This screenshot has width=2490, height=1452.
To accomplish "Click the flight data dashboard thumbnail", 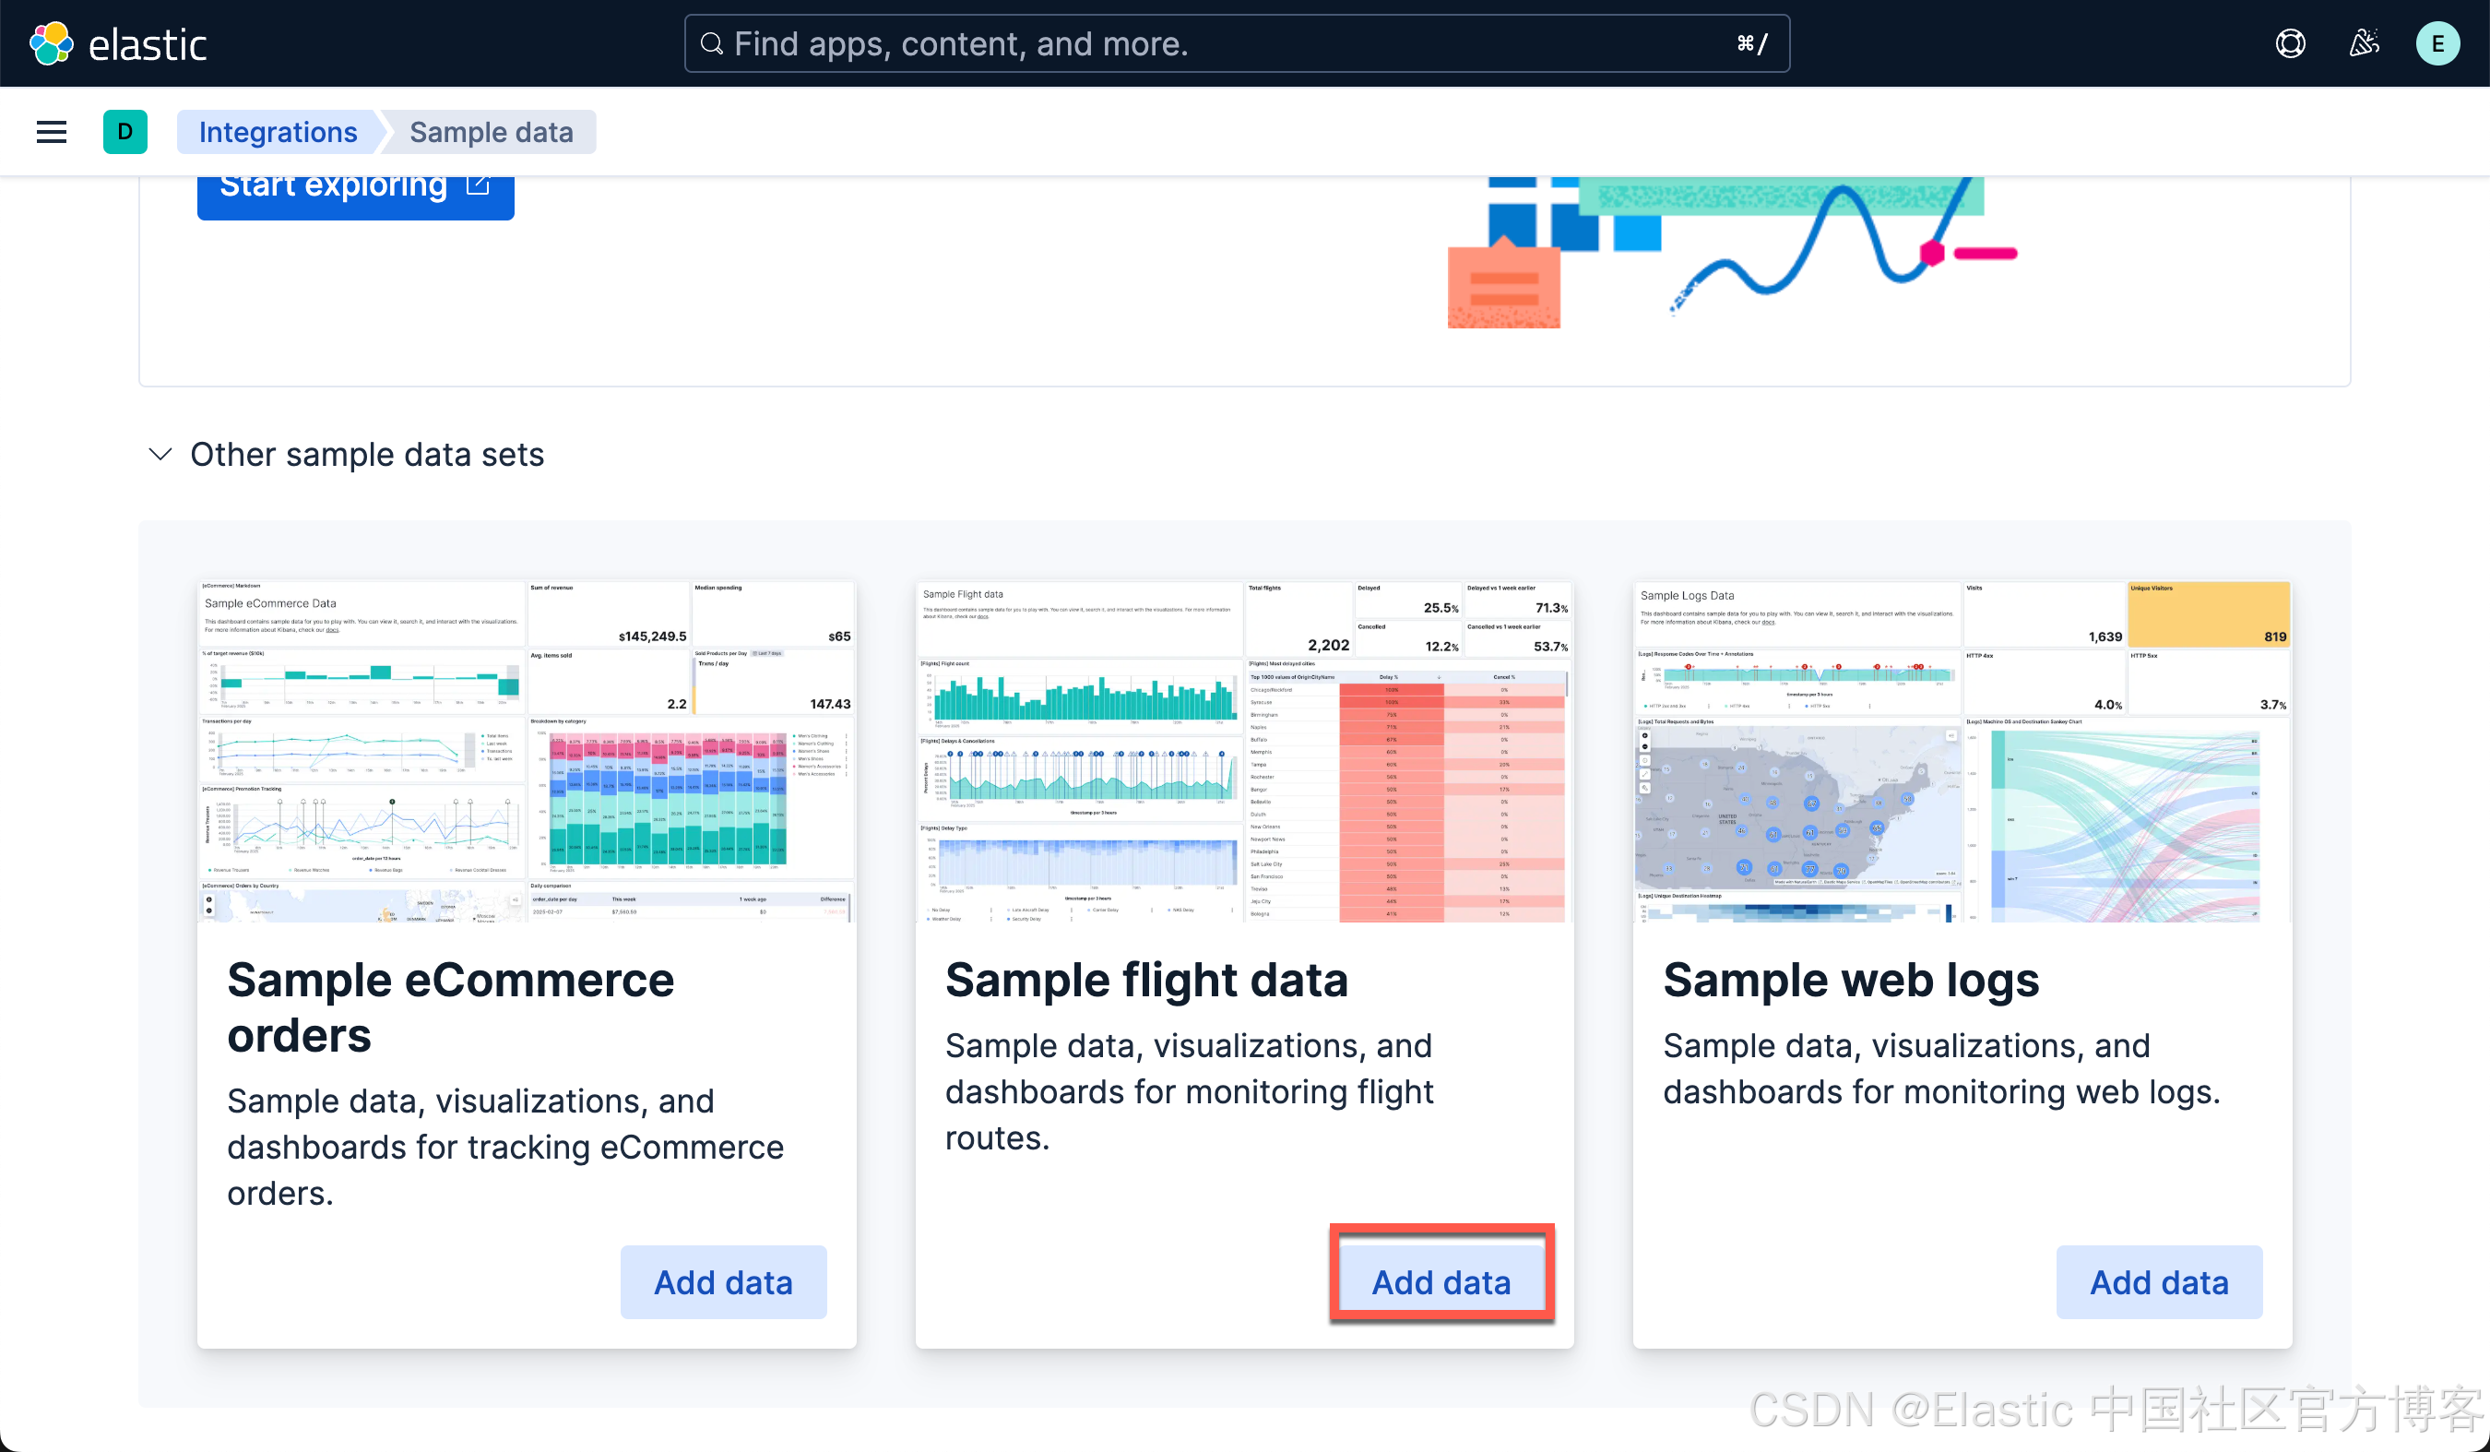I will 1244,751.
